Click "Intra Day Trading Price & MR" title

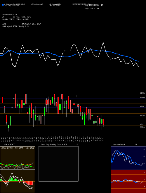pos(54,144)
